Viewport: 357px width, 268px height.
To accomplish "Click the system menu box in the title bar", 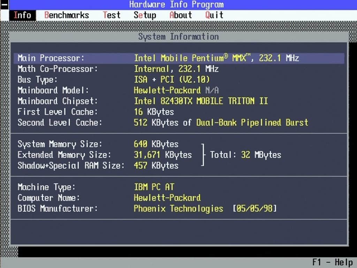I will (x=4, y=5).
